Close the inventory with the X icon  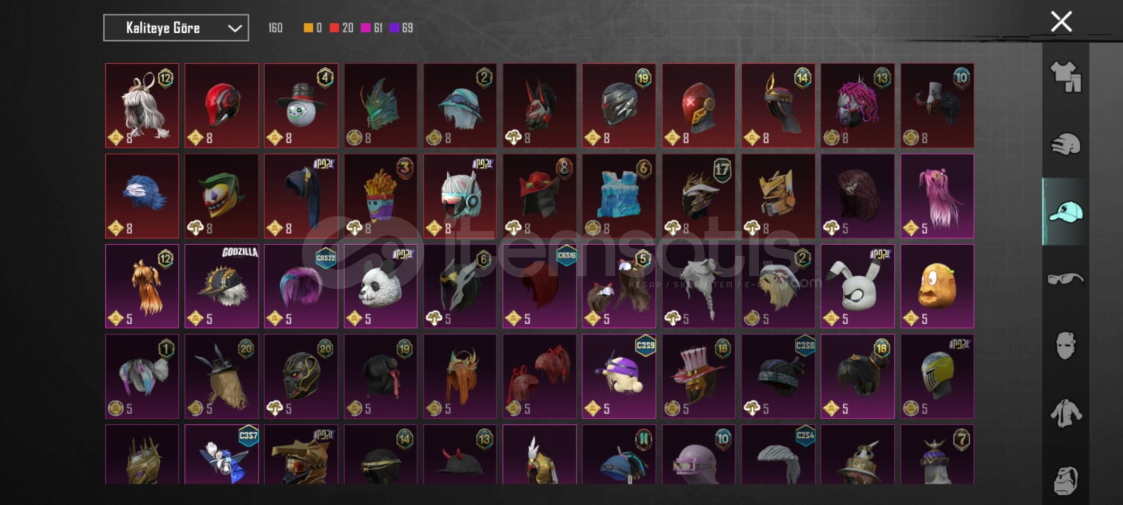[1061, 22]
